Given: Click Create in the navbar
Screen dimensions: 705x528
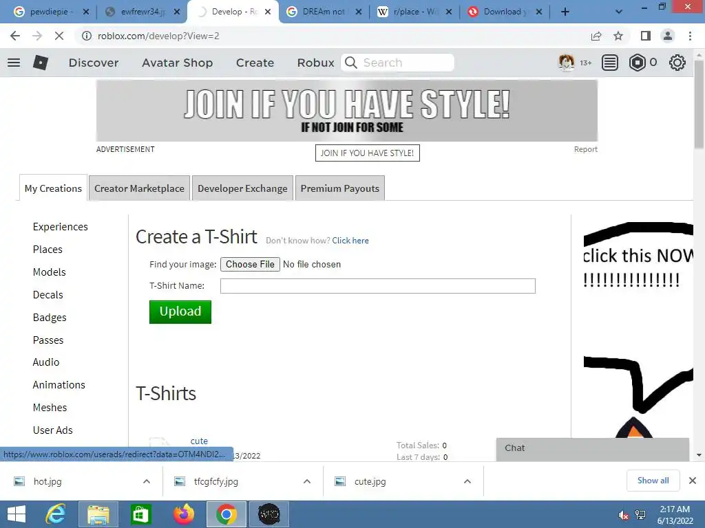Looking at the screenshot, I should click(x=255, y=63).
